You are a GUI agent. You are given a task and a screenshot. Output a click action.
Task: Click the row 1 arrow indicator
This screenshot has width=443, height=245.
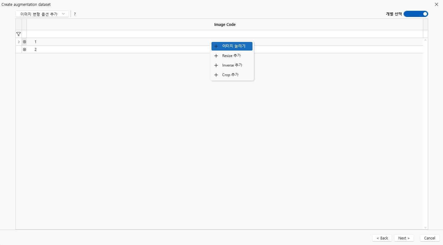[x=19, y=42]
